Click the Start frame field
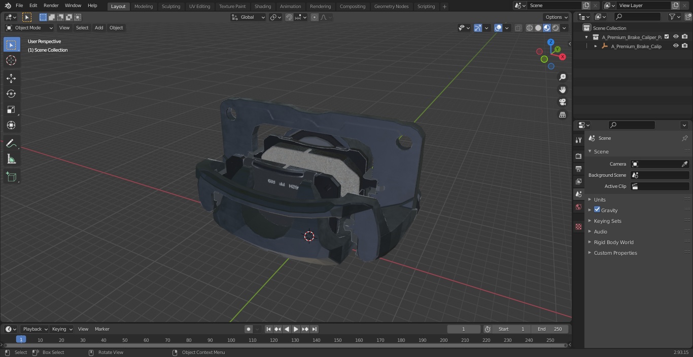 (x=511, y=329)
